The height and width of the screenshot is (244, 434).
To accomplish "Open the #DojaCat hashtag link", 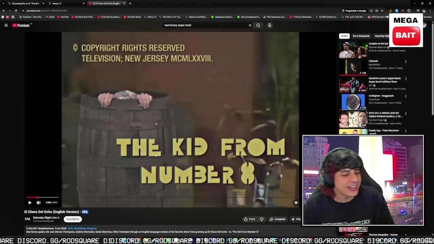I will 92,228.
